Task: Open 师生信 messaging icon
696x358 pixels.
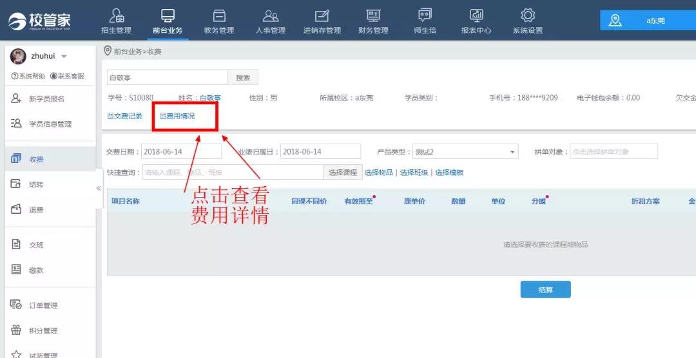Action: (x=425, y=15)
